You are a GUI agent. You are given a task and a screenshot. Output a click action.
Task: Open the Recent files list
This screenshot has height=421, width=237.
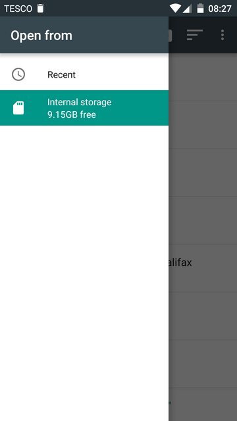(84, 74)
